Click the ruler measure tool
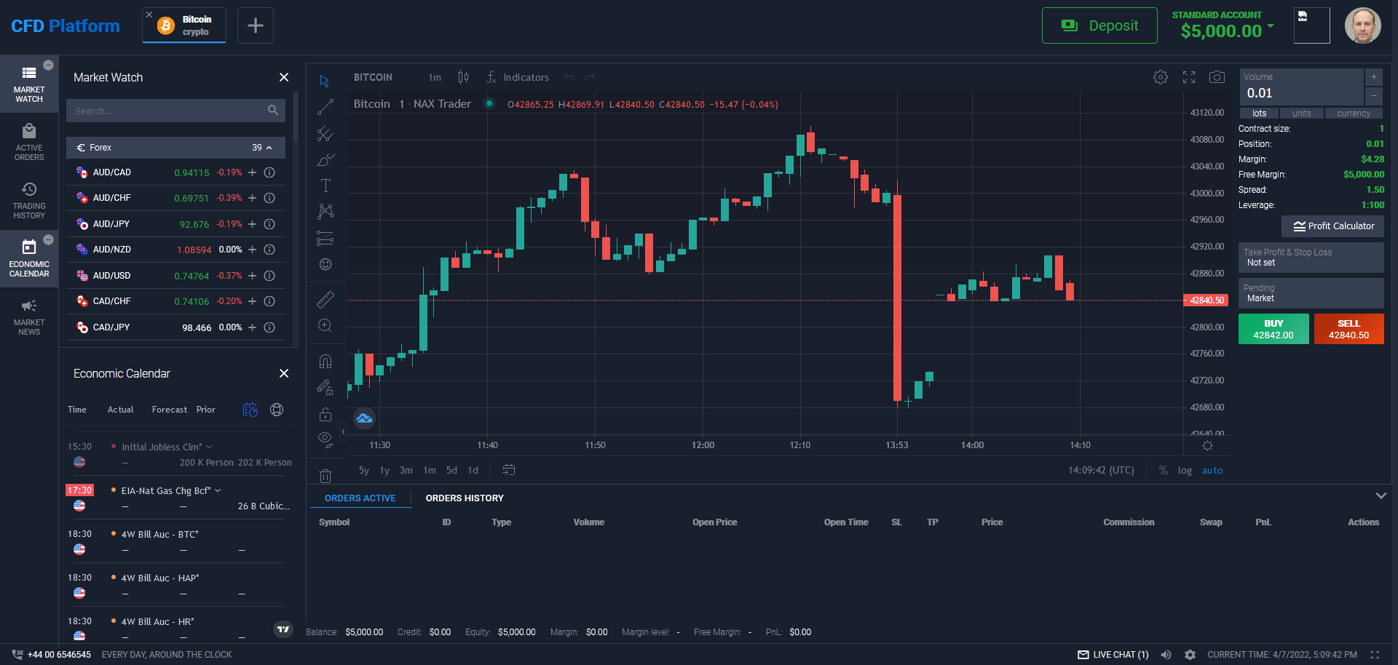Image resolution: width=1398 pixels, height=665 pixels. point(325,299)
